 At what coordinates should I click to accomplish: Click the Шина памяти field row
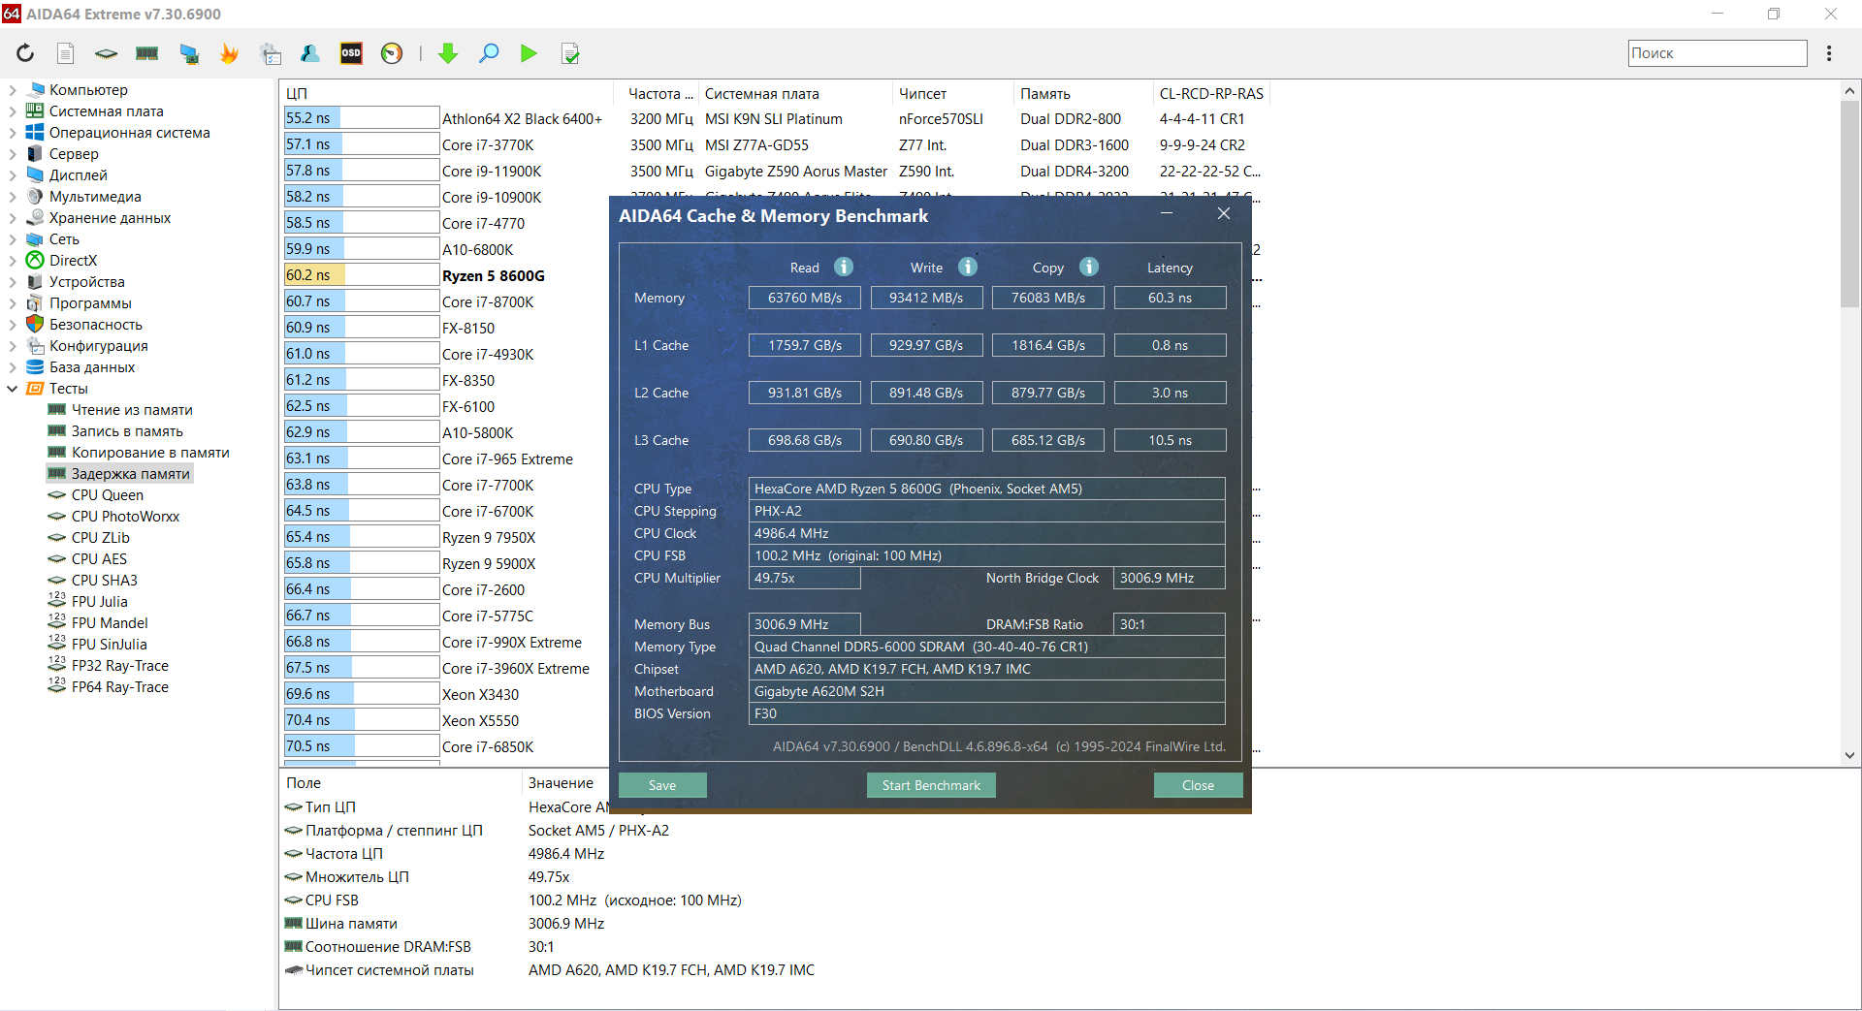tap(444, 924)
